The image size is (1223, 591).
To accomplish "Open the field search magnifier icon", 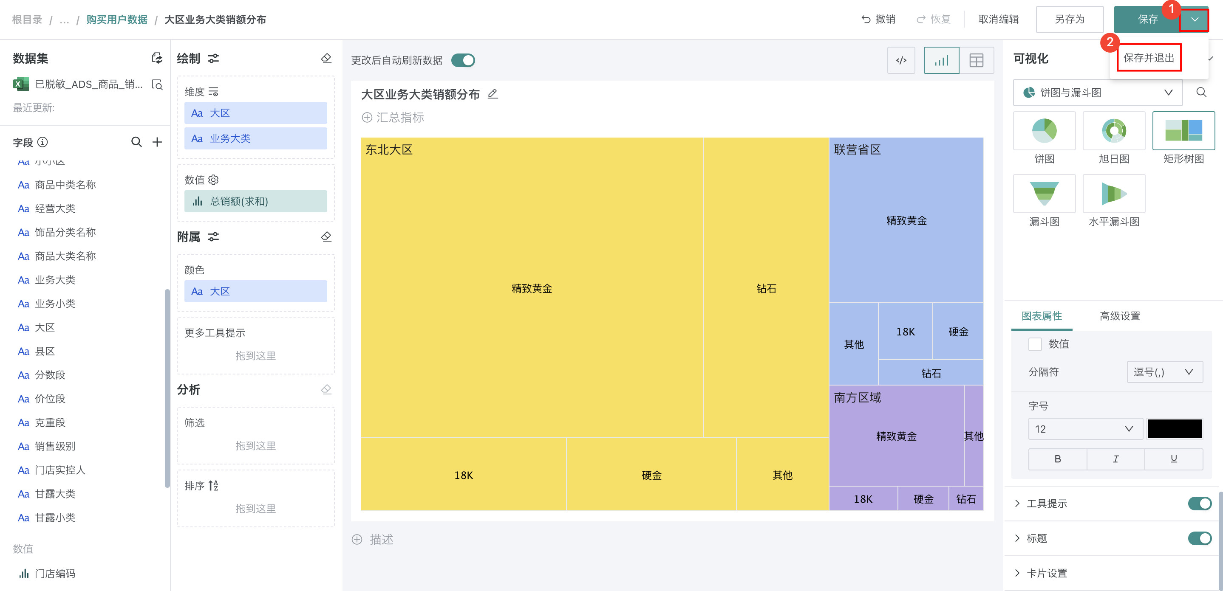I will [136, 142].
